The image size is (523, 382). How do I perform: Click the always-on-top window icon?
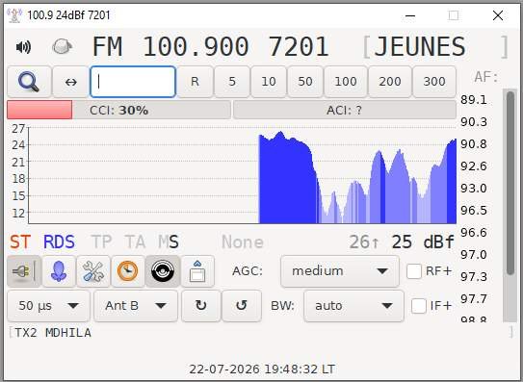coord(197,271)
